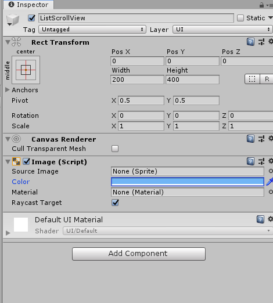
Task: Open Rect Transform preset selector icon
Action: coord(261,42)
